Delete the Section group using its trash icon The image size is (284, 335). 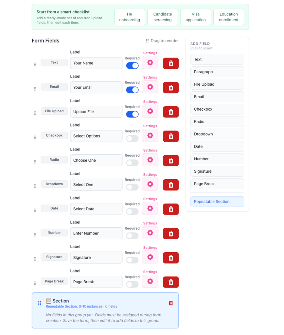170,303
